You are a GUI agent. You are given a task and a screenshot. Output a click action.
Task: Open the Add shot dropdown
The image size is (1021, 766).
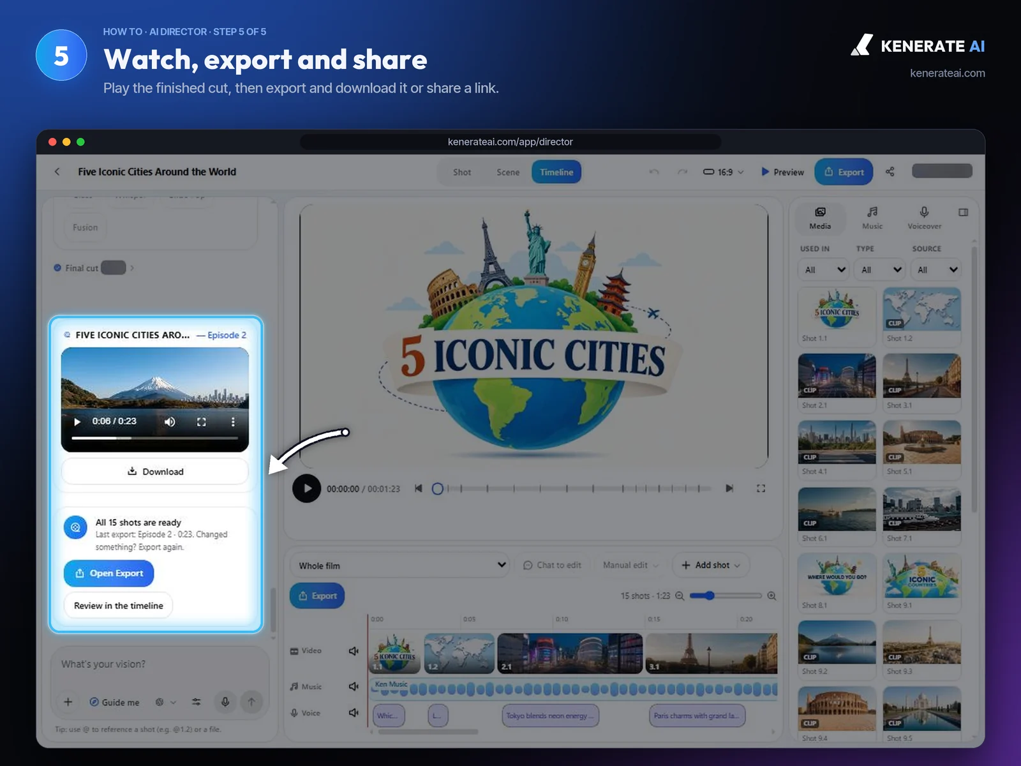pos(710,565)
